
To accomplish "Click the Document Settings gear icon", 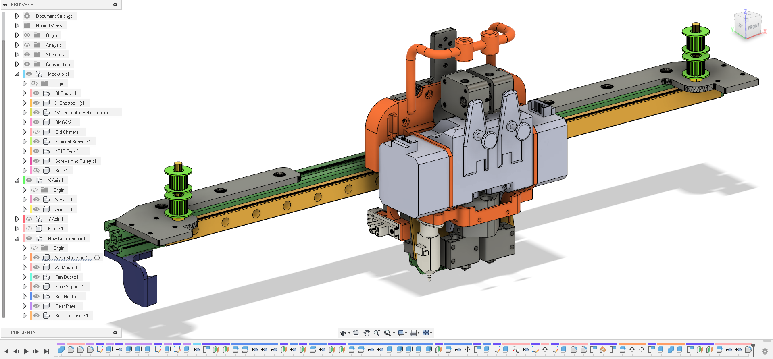I will (x=27, y=16).
